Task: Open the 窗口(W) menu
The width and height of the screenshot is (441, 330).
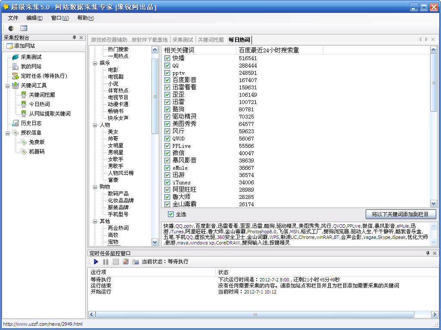Action: [60, 18]
